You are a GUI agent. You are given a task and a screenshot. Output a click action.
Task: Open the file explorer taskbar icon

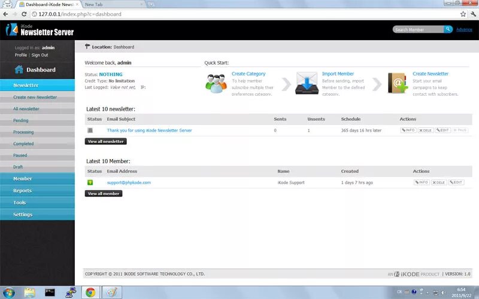(x=29, y=292)
